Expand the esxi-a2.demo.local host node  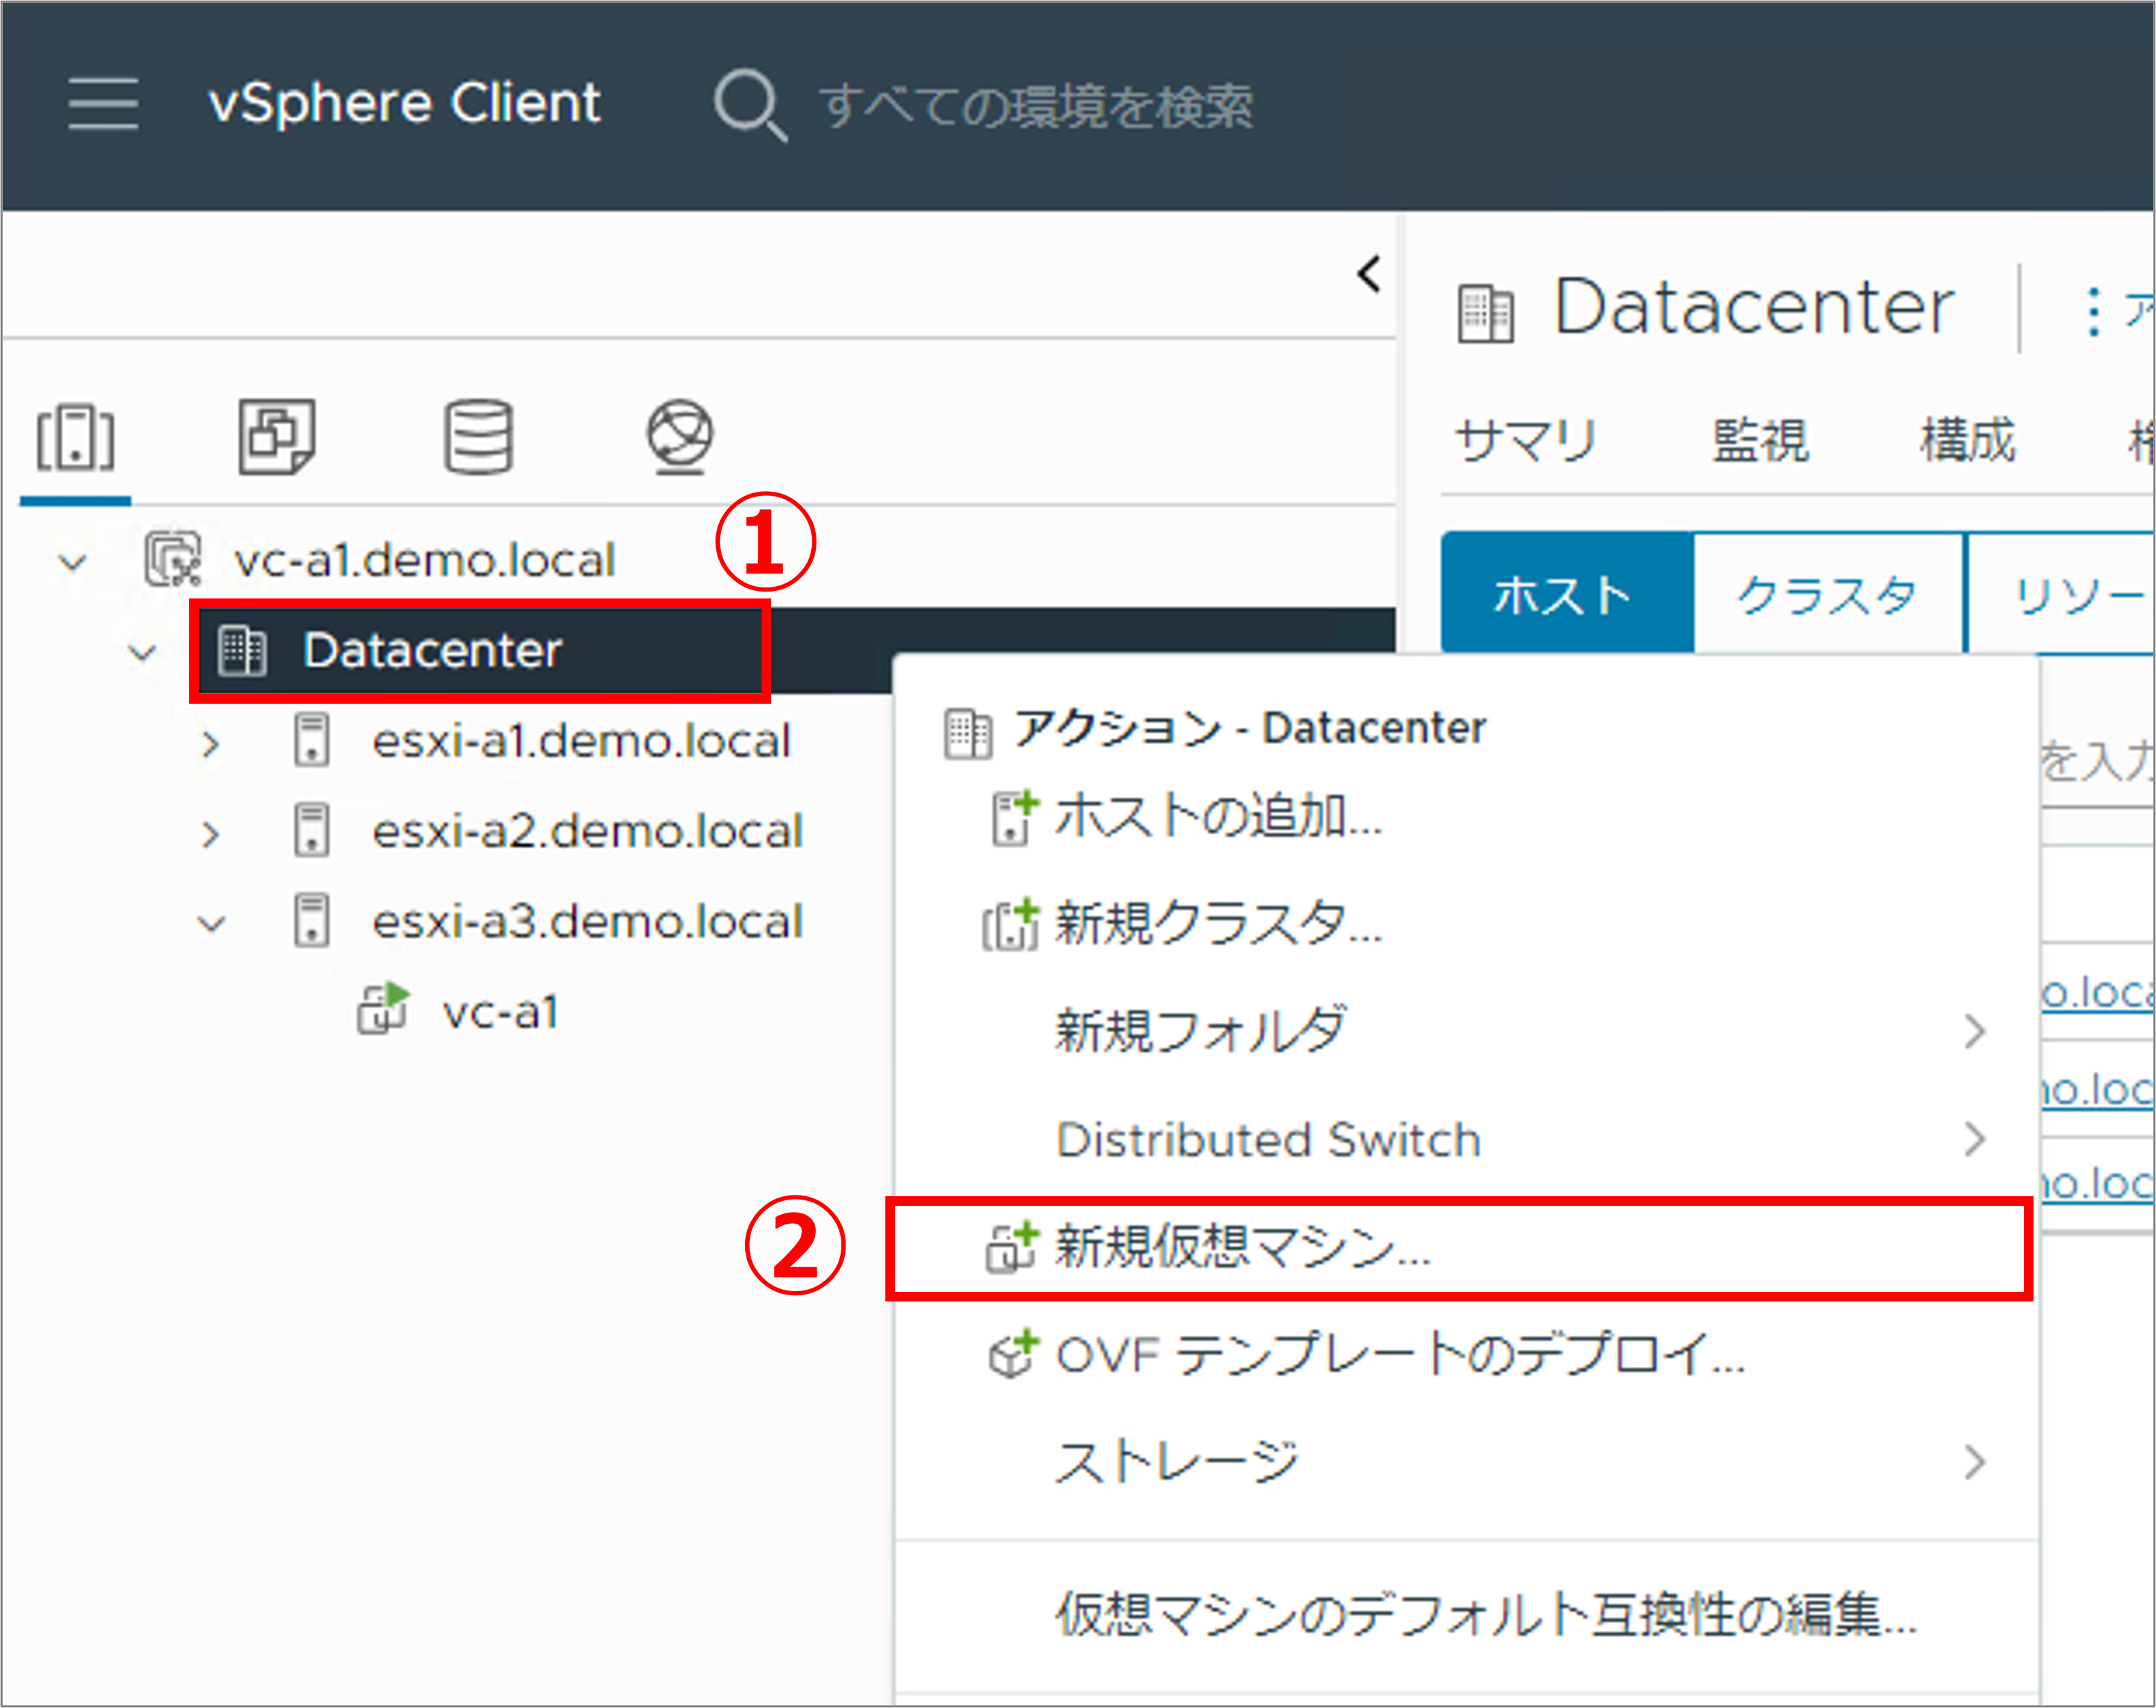[210, 833]
